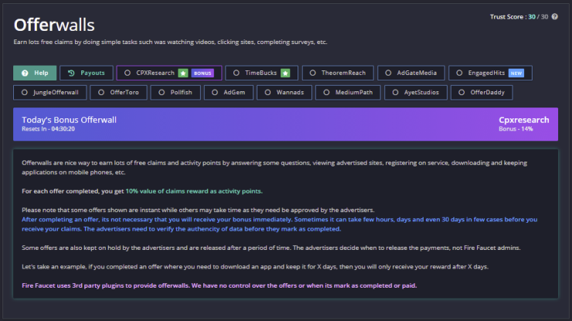This screenshot has width=572, height=321.
Task: Click the BONUS badge on CPXResearch
Action: 203,73
